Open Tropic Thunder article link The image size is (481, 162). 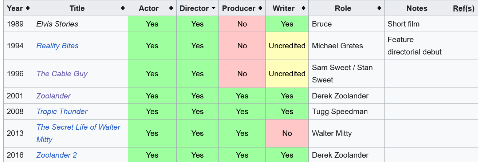click(x=62, y=112)
